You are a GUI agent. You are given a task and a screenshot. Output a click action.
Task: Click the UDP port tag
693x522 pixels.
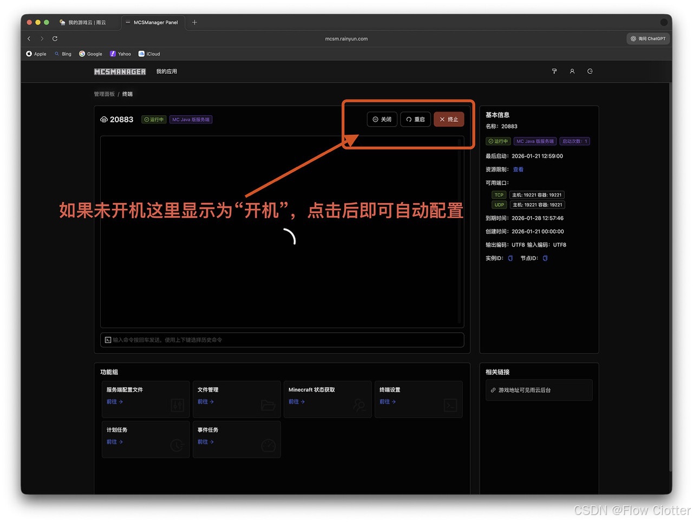499,205
